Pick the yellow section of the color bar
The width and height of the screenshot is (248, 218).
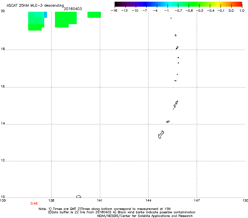pyautogui.click(x=219, y=4)
